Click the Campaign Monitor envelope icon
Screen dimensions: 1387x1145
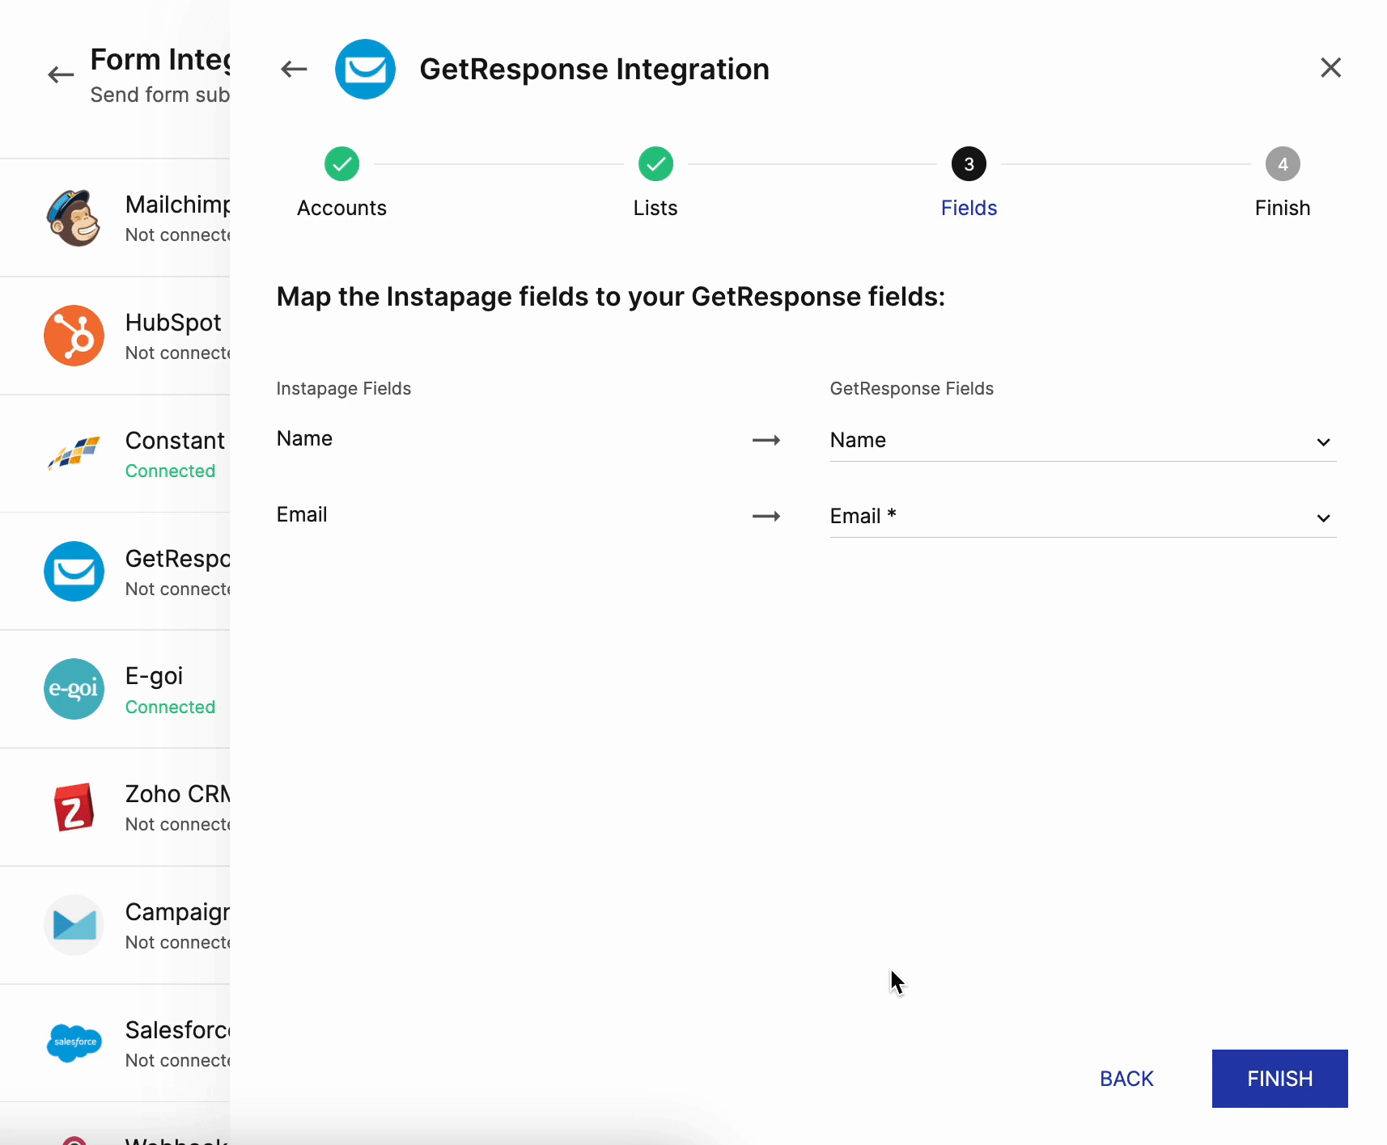click(x=74, y=925)
